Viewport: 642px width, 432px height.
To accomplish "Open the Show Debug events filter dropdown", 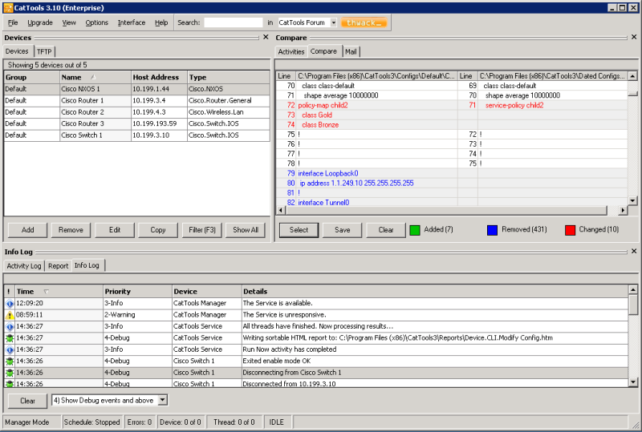I will (x=163, y=400).
